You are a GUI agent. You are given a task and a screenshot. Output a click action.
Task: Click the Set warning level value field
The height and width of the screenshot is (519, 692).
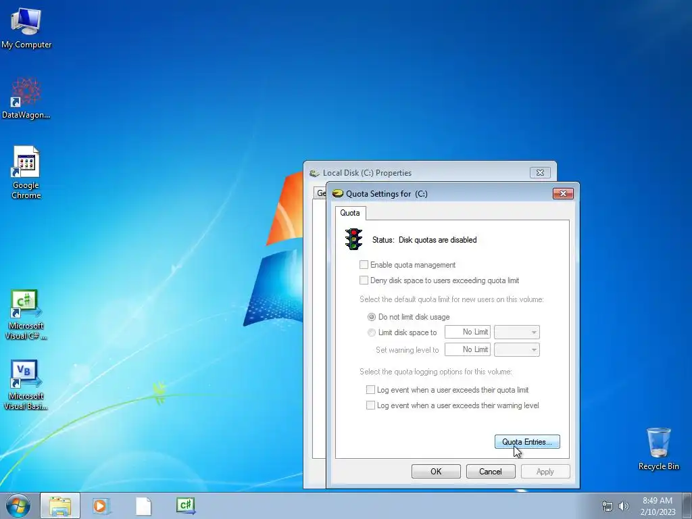[x=468, y=349]
